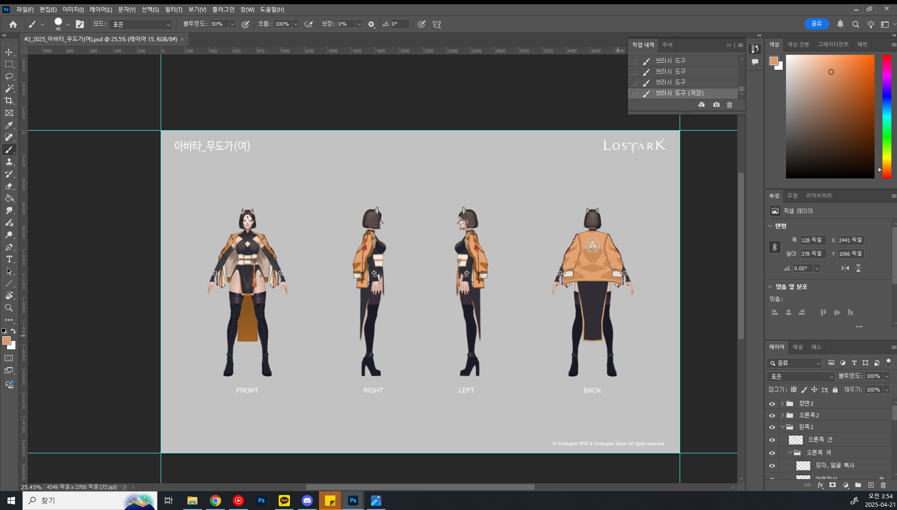Open the 보정 smoothing percentage dropdown
This screenshot has width=897, height=510.
[359, 24]
